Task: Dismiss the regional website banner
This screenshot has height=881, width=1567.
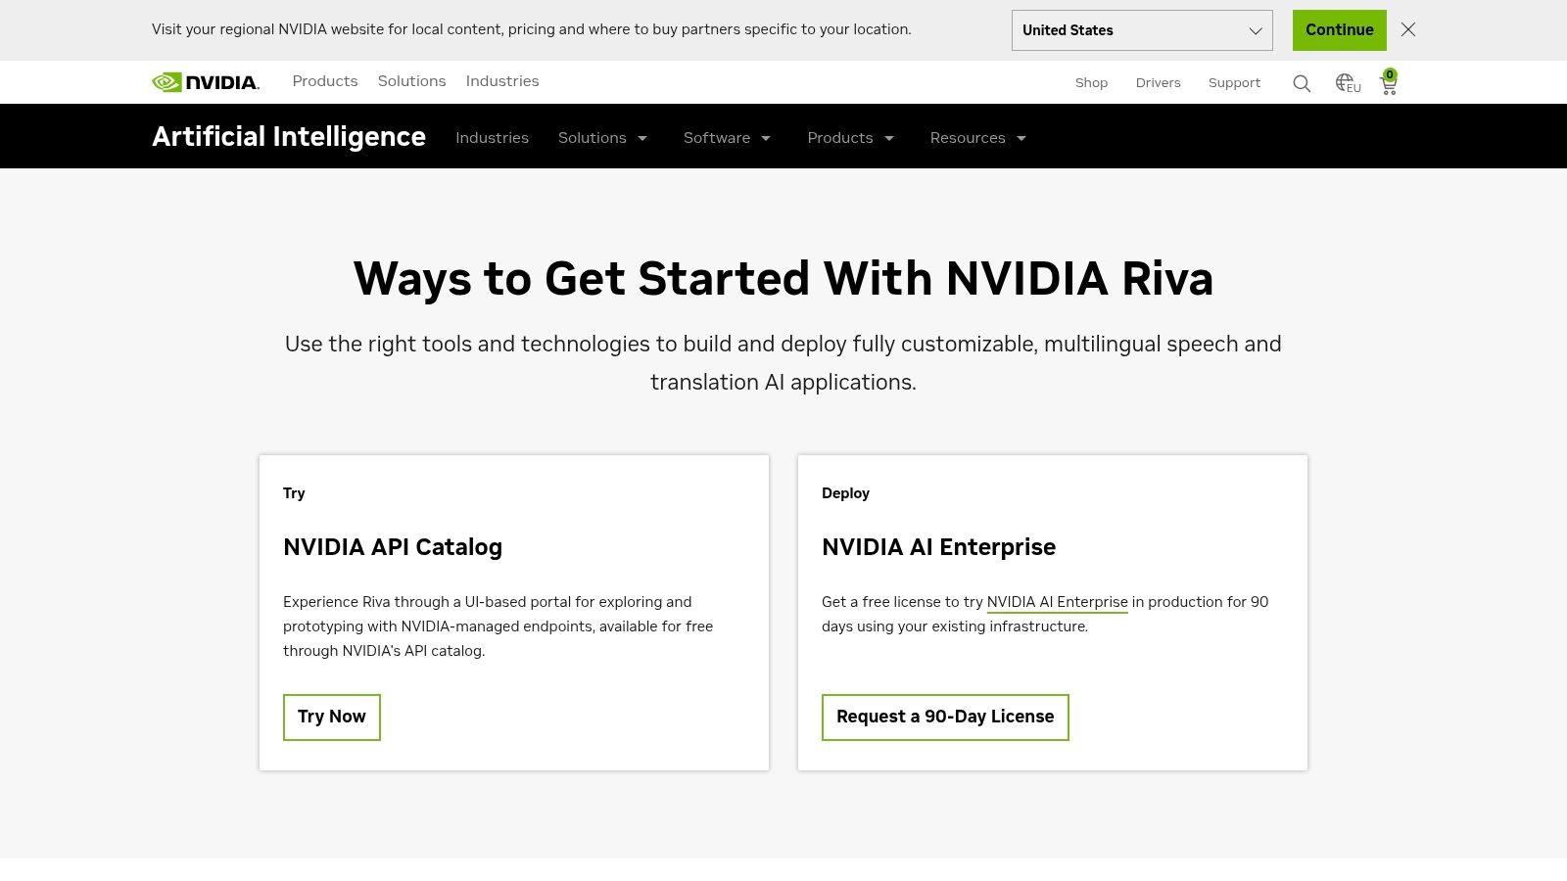Action: 1408,29
